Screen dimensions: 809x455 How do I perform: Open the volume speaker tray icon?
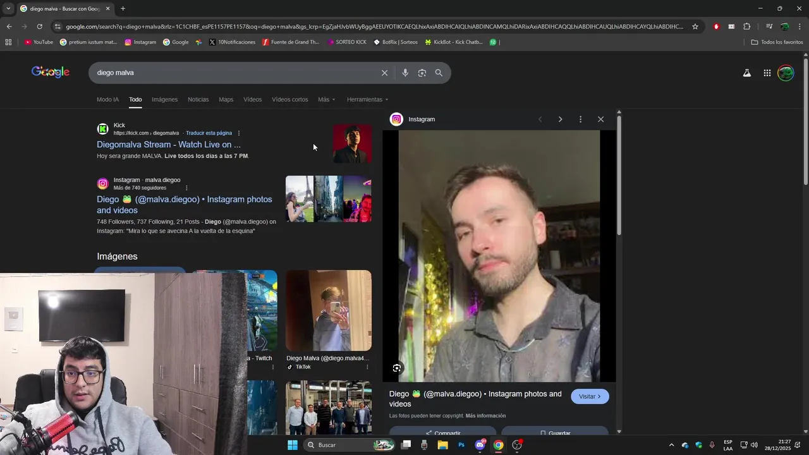[x=754, y=445]
